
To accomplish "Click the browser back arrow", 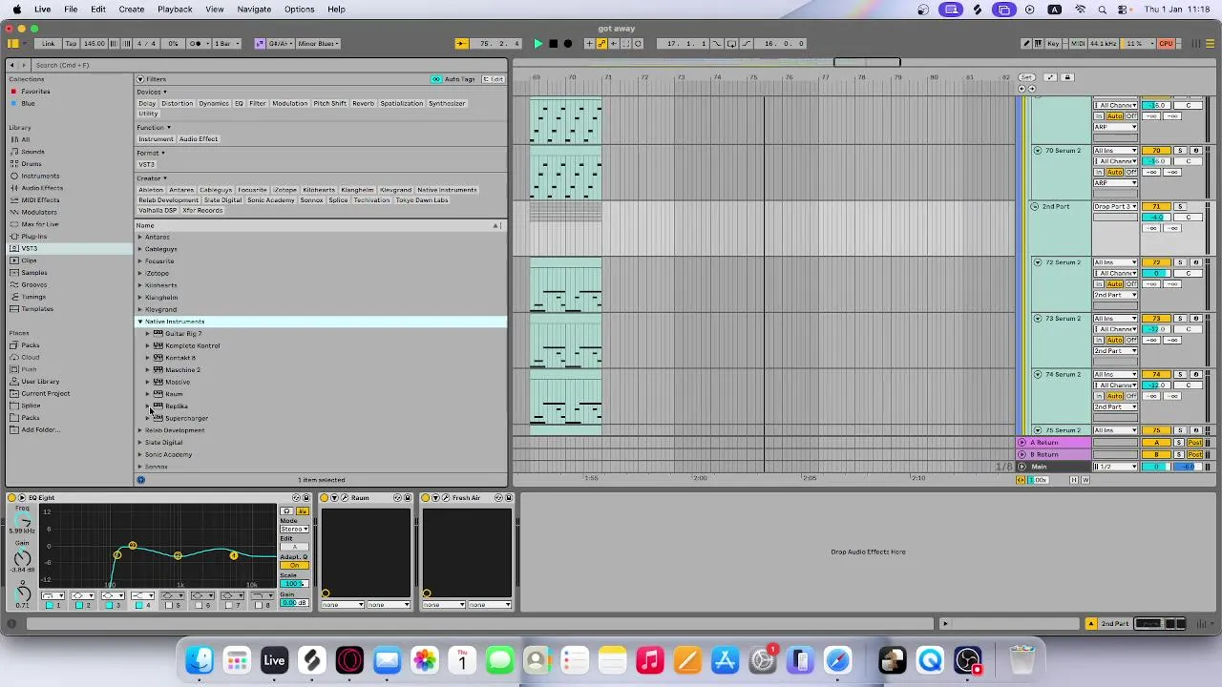I will 11,65.
